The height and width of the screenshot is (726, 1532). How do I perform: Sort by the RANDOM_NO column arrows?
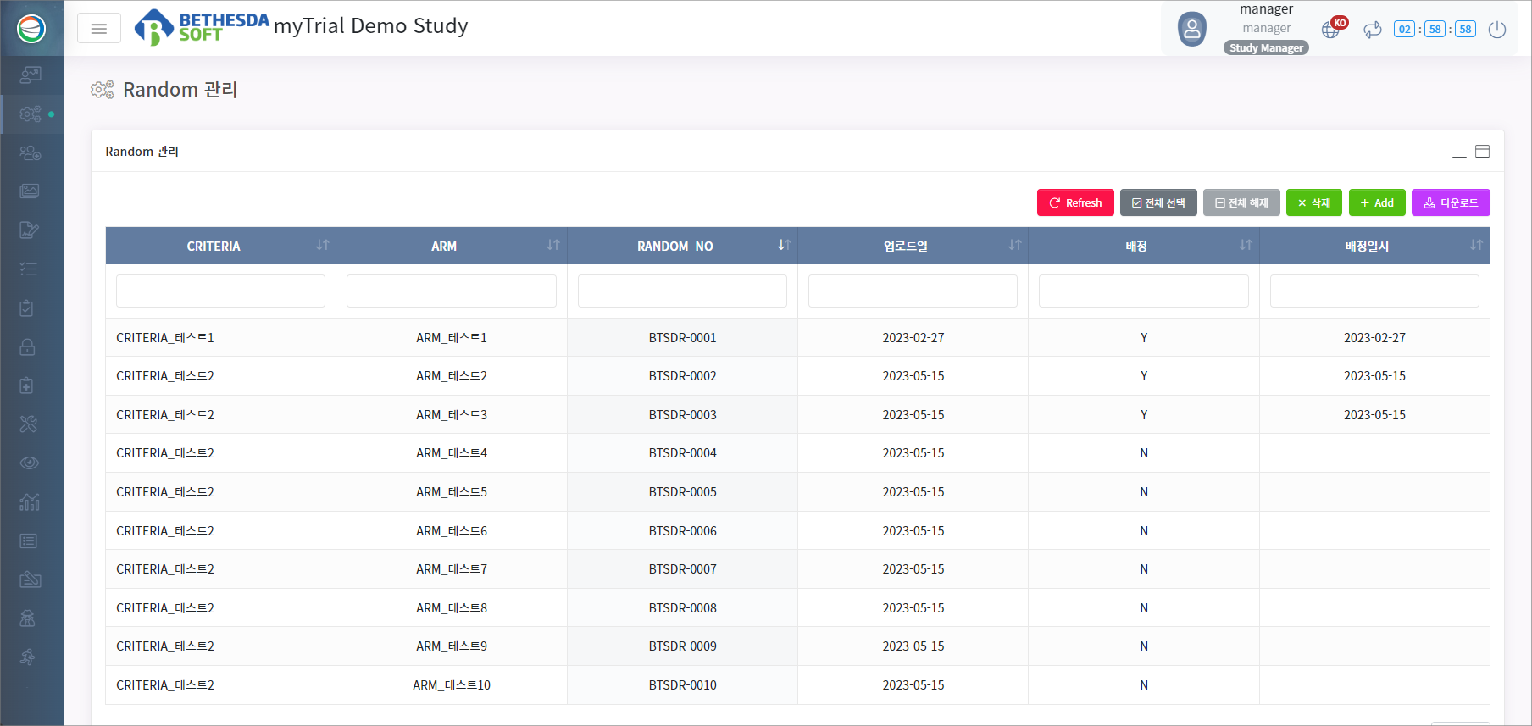click(x=784, y=245)
